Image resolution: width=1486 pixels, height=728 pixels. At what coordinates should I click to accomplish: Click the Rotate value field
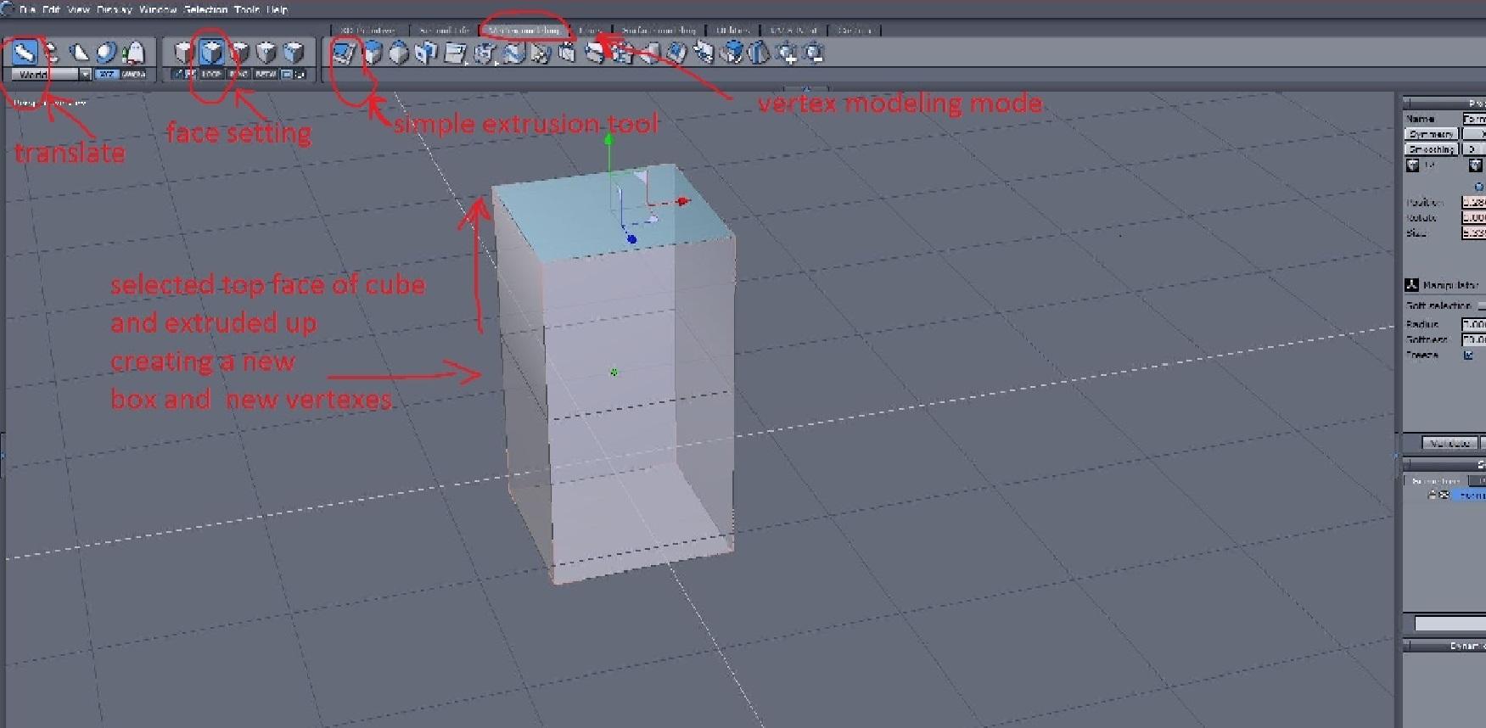pyautogui.click(x=1473, y=217)
